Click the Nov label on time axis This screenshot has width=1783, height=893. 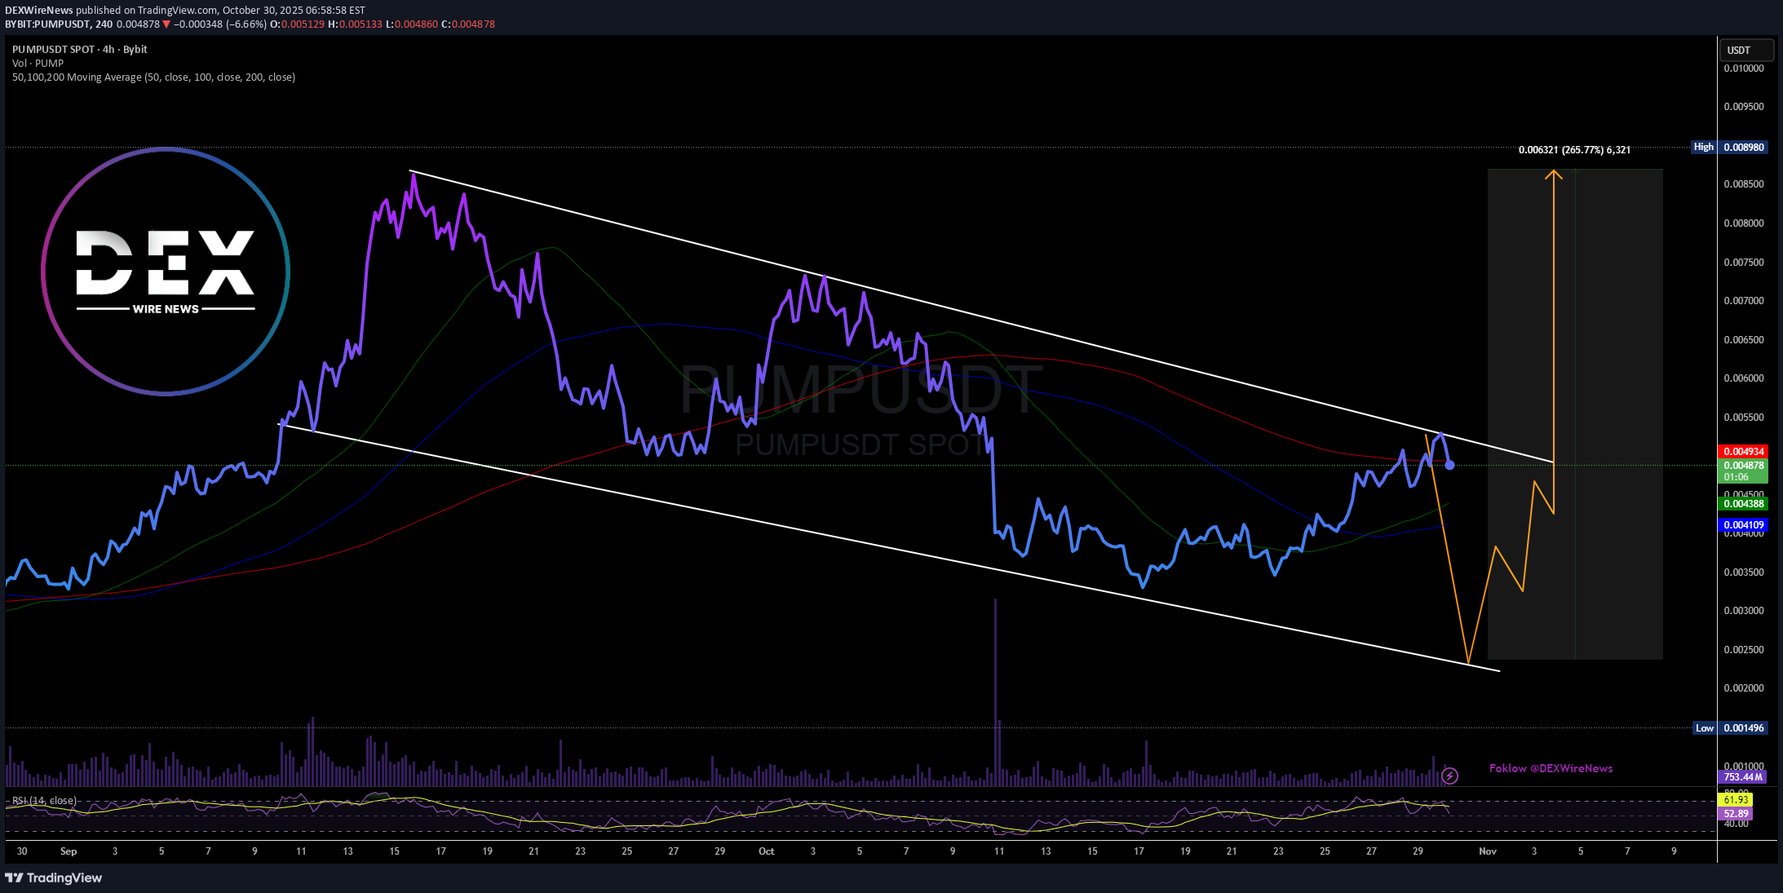click(1488, 851)
